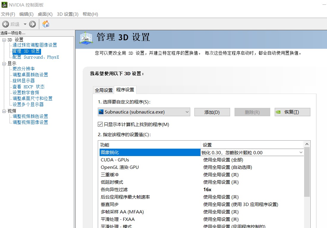
Task: Open the Home icon in toolbar
Action: click(x=46, y=24)
